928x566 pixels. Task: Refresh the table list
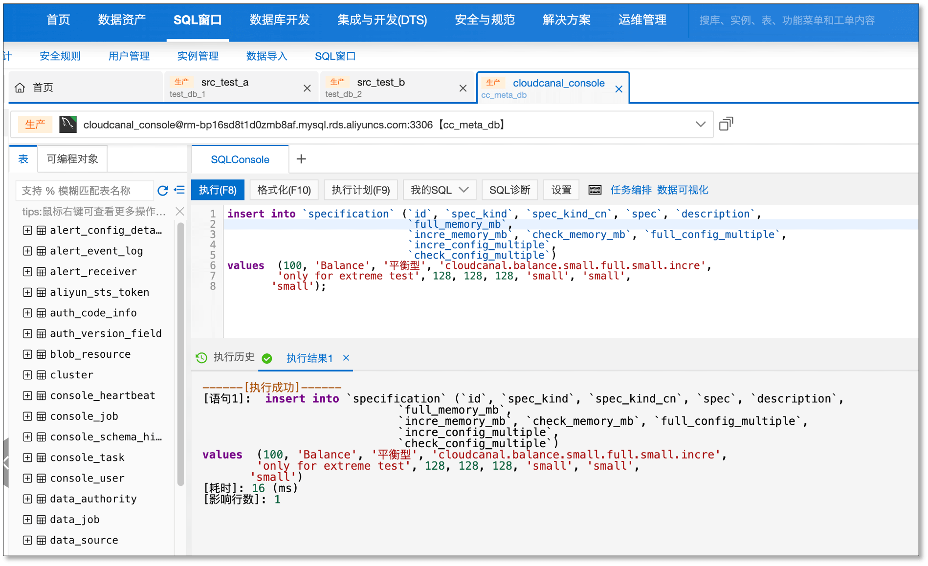tap(163, 191)
